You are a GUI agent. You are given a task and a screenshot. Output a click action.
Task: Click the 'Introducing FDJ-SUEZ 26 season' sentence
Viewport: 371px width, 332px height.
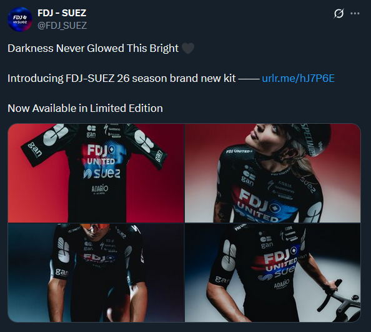(121, 78)
